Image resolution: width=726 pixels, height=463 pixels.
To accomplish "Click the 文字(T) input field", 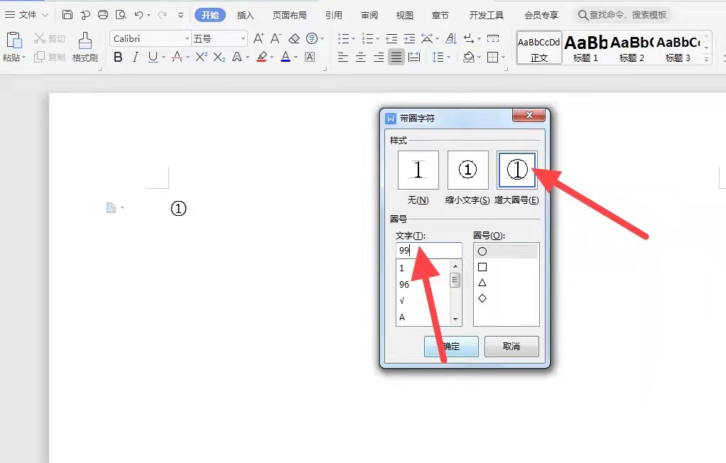I will (x=429, y=251).
